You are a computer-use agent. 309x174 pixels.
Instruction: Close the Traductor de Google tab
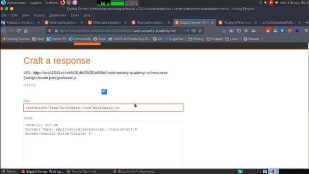pos(39,23)
